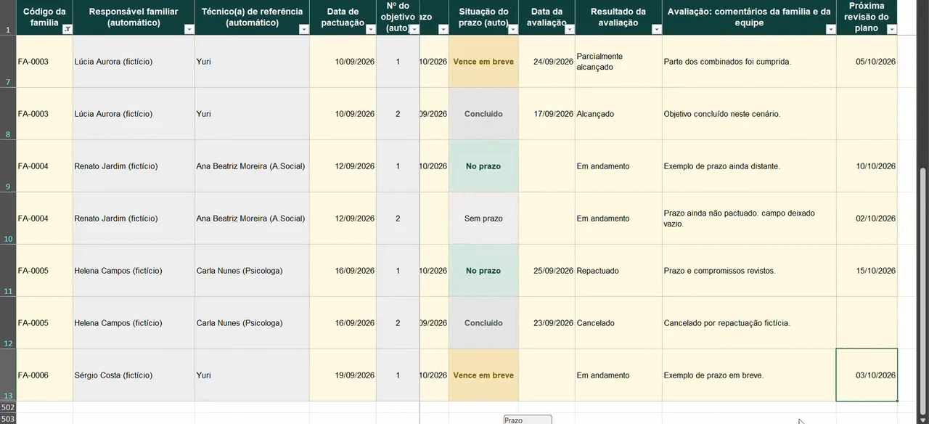Open the Data da avaliação filter dropdown

click(570, 30)
